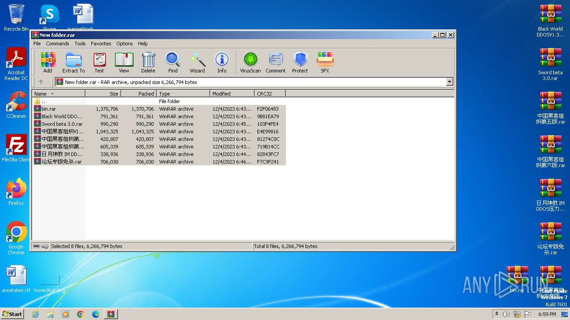Open the Favorites menu
Viewport: 570px width, 320px height.
[x=101, y=44]
